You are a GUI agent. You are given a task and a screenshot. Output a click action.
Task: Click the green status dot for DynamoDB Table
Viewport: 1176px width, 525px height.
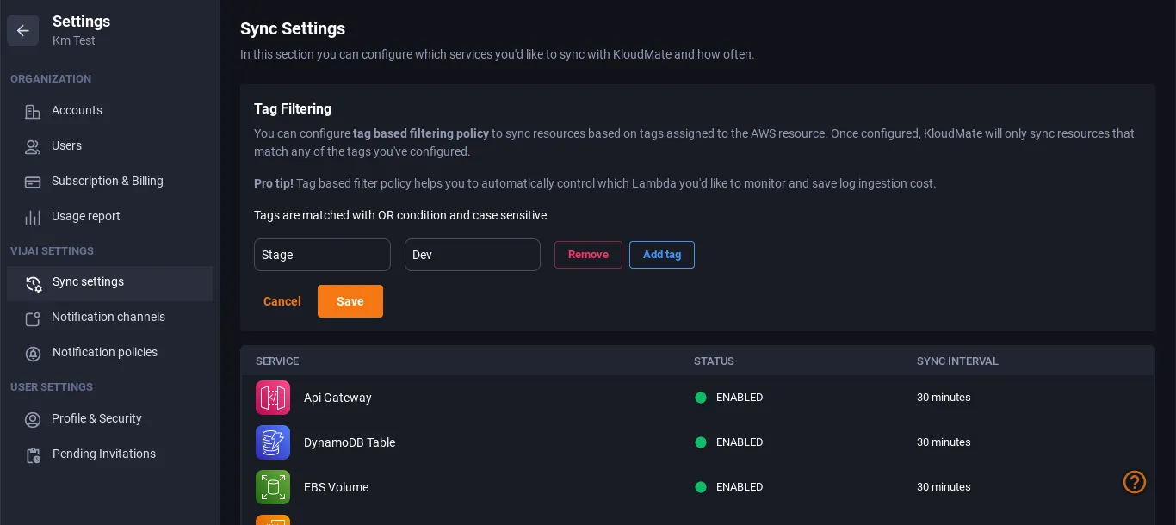tap(701, 442)
